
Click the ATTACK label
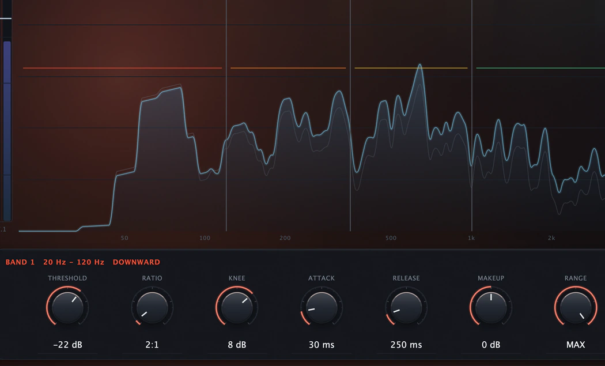click(322, 278)
